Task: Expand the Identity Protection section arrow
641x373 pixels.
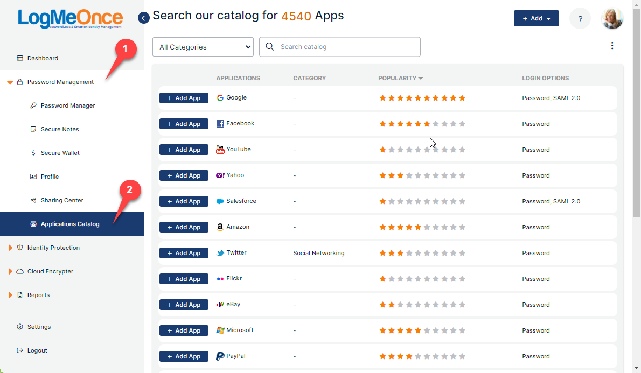Action: pos(10,248)
